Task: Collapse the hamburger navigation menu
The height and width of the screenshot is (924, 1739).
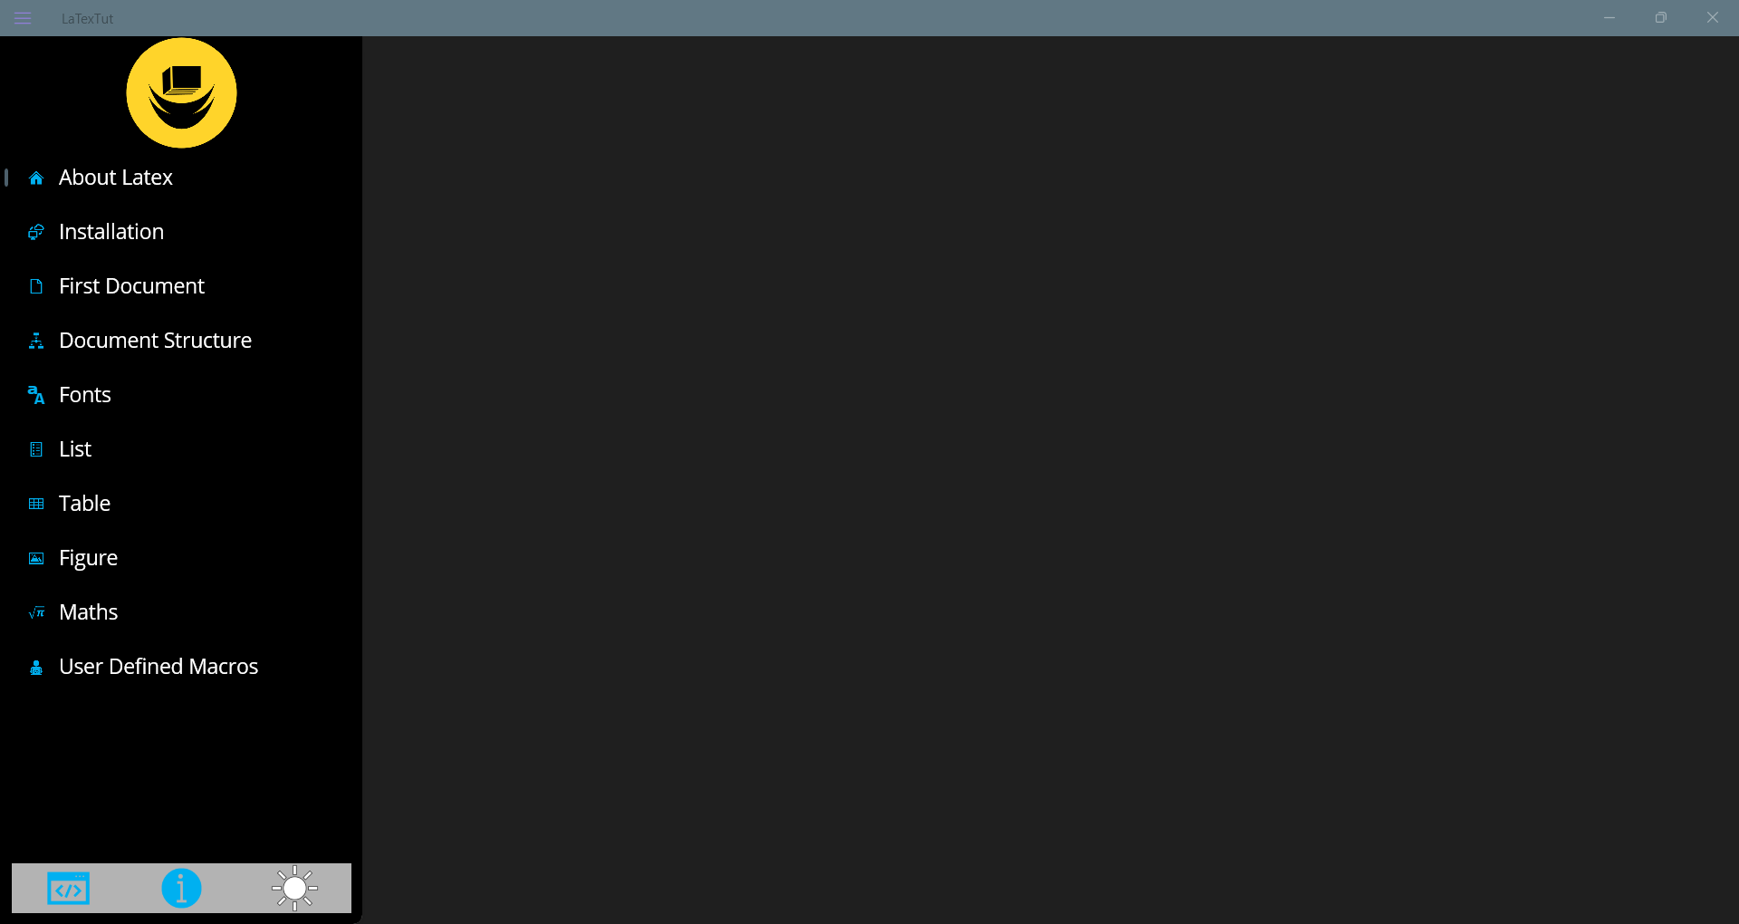Action: [x=23, y=18]
